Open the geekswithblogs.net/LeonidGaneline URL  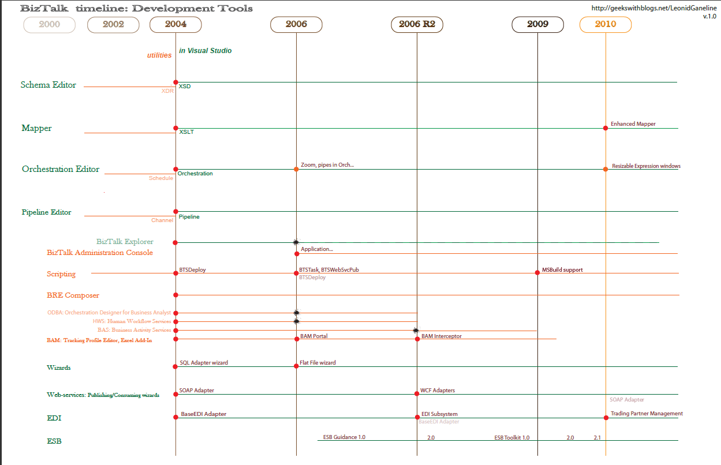pyautogui.click(x=654, y=8)
